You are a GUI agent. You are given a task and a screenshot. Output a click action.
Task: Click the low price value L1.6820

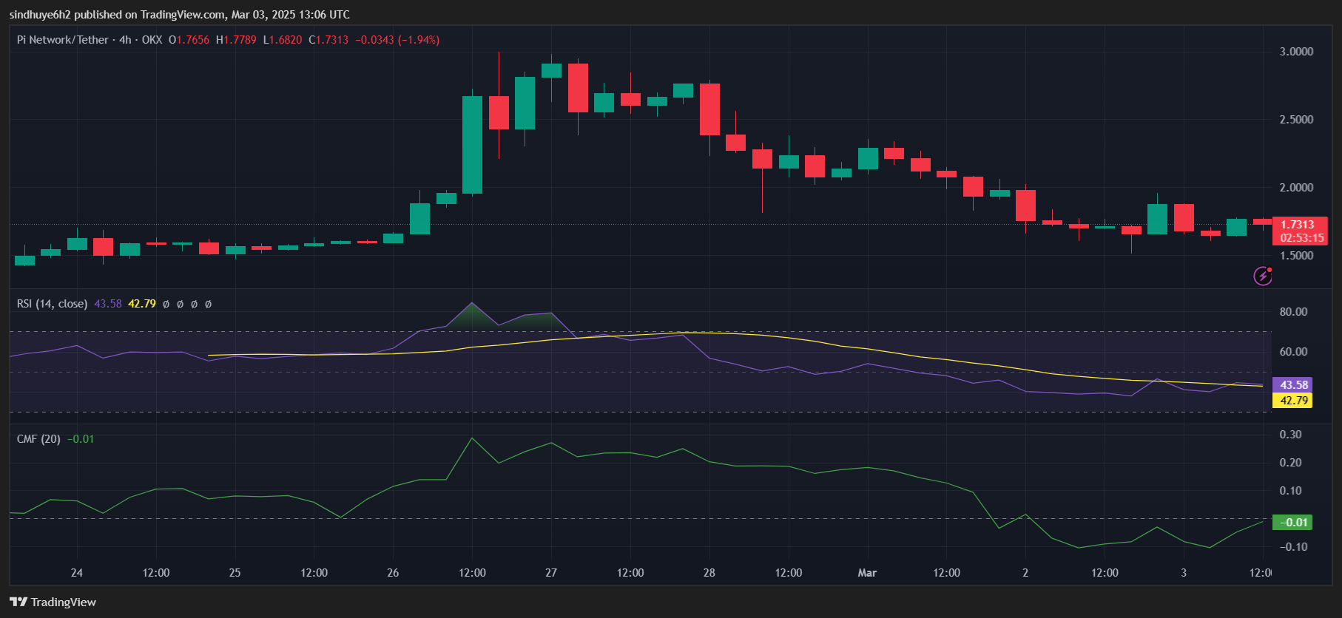(x=283, y=40)
